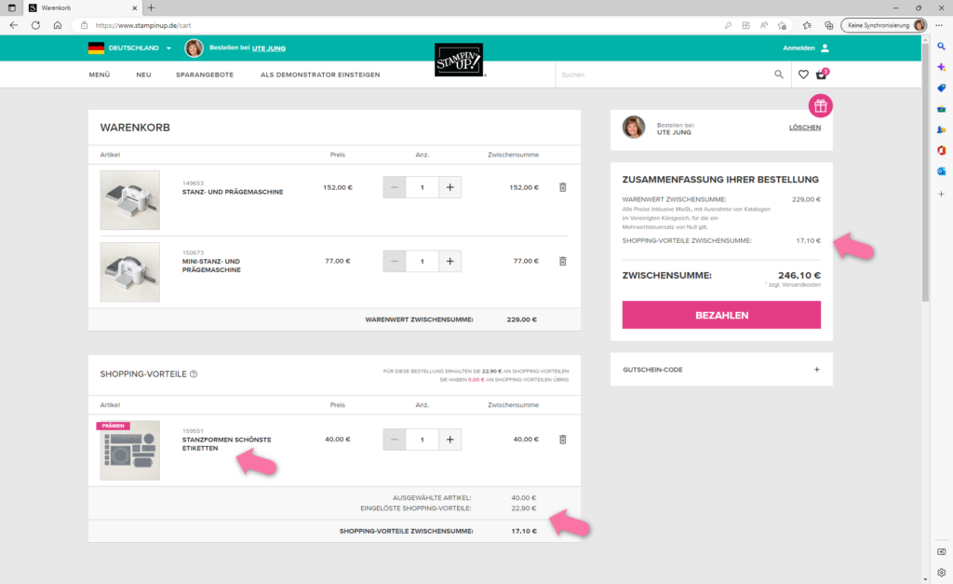Click quantity field of Mini-Stanz- und Prägemaschine
Screen dimensions: 953x584
coord(423,261)
